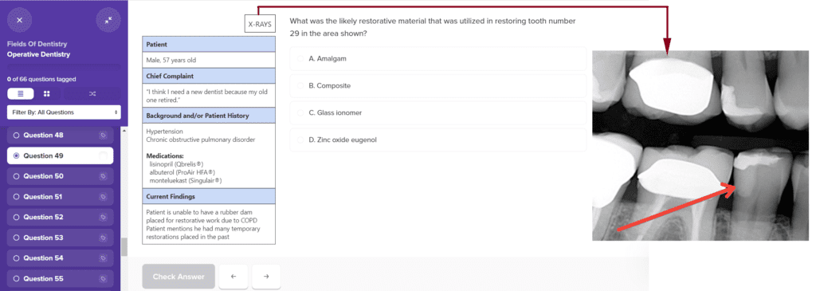This screenshot has height=291, width=816.
Task: Click the collapse arrows icon in sidebar
Action: [x=108, y=20]
